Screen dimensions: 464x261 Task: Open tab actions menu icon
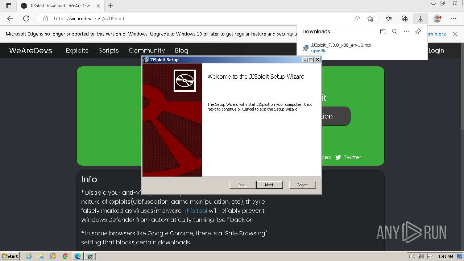point(9,6)
